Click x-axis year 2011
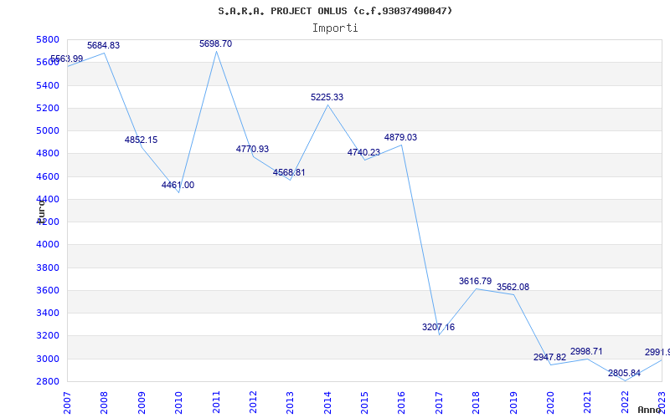This screenshot has width=670, height=418. [x=216, y=403]
